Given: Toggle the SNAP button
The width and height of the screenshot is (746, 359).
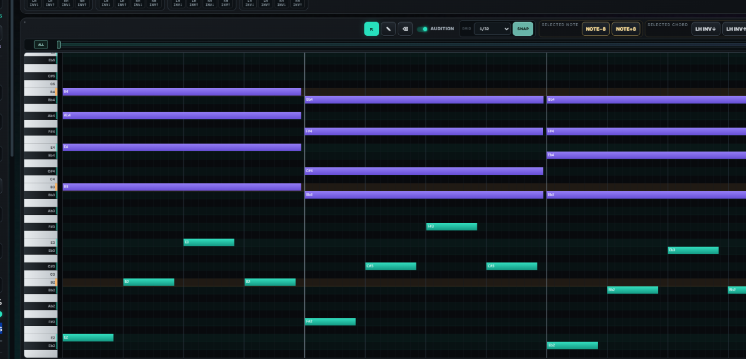Looking at the screenshot, I should (523, 29).
